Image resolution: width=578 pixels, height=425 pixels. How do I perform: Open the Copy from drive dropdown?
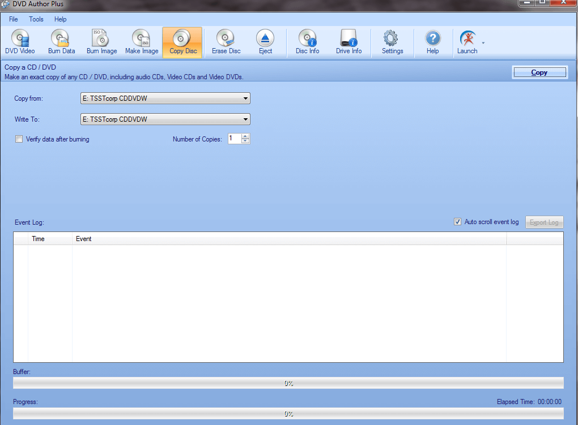[165, 98]
